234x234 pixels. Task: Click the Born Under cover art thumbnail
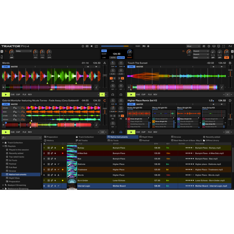click(x=72, y=180)
